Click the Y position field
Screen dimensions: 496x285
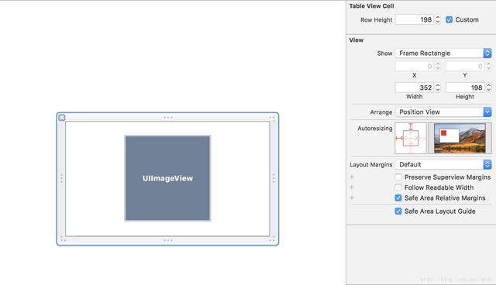point(465,67)
